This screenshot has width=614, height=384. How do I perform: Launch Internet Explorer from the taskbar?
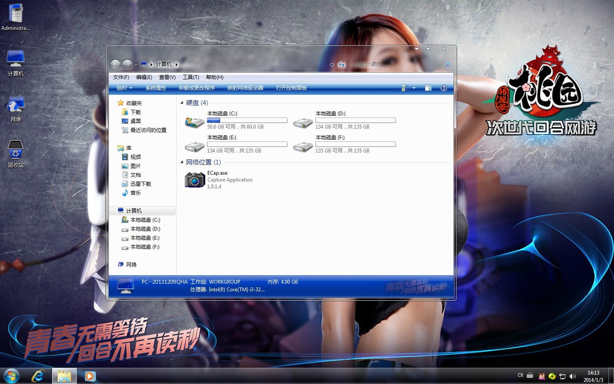click(38, 376)
